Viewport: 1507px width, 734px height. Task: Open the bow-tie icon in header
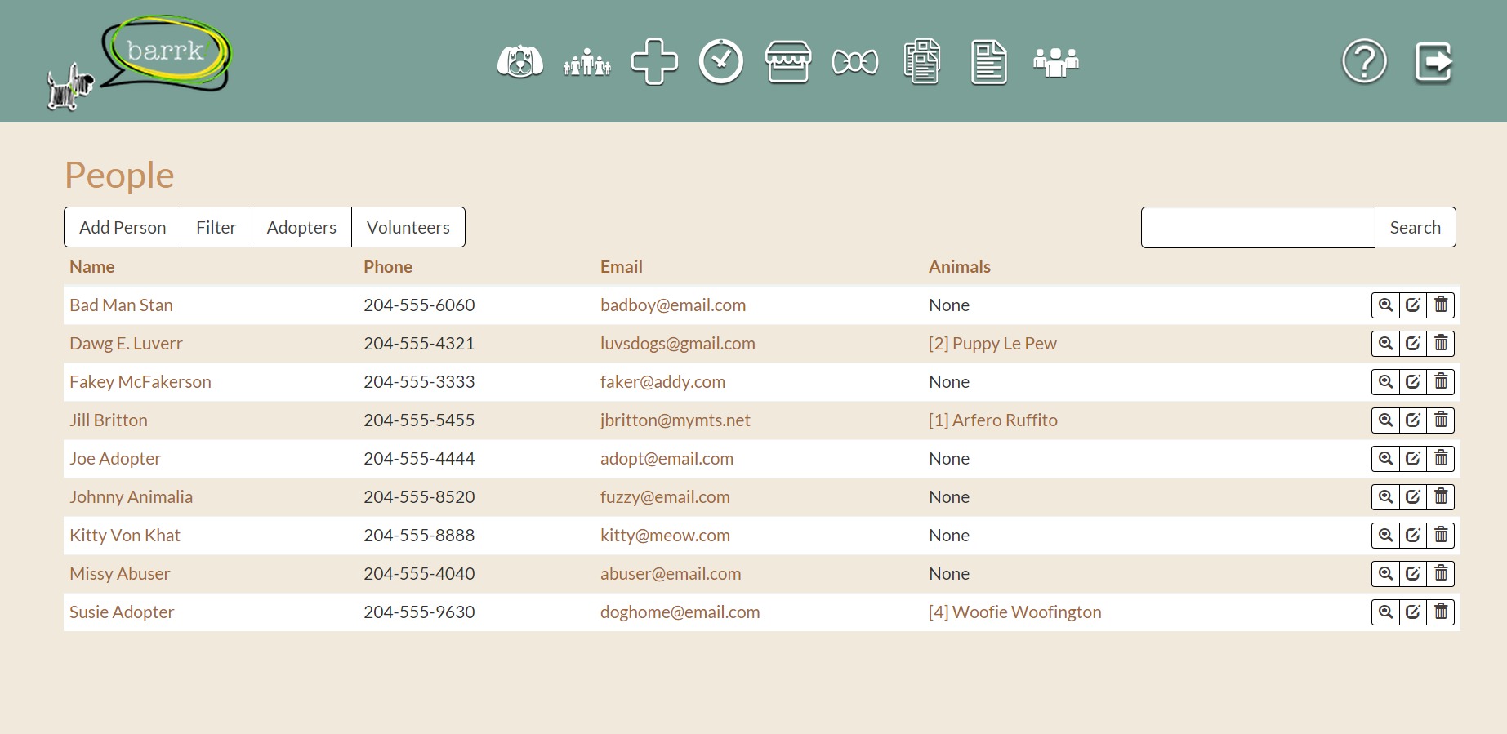pyautogui.click(x=855, y=62)
